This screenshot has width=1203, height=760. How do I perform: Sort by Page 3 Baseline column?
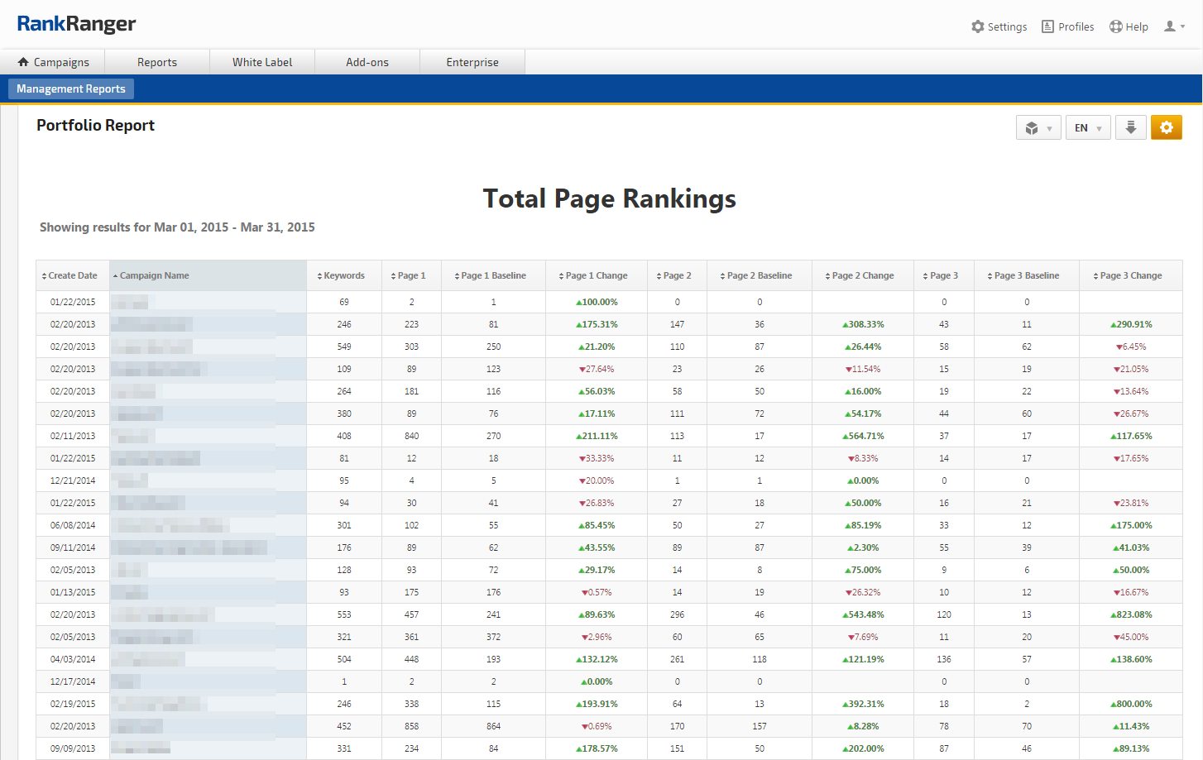click(1026, 275)
